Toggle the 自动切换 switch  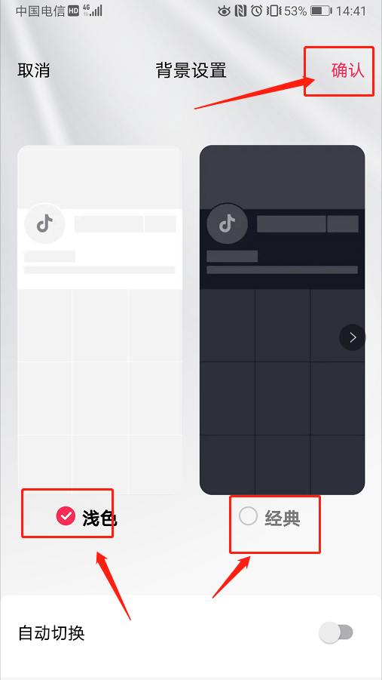(x=336, y=632)
